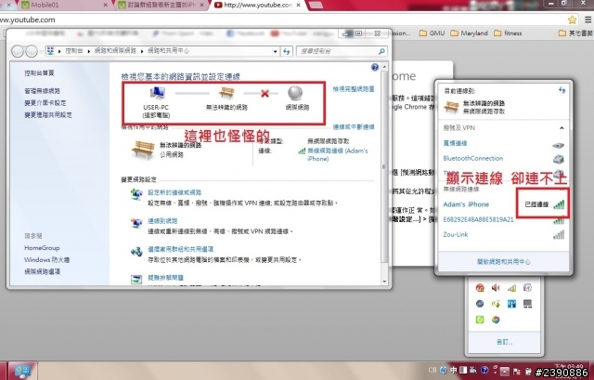The width and height of the screenshot is (594, 380).
Task: Open the 其他書籤 bookmarks folder
Action: (575, 33)
